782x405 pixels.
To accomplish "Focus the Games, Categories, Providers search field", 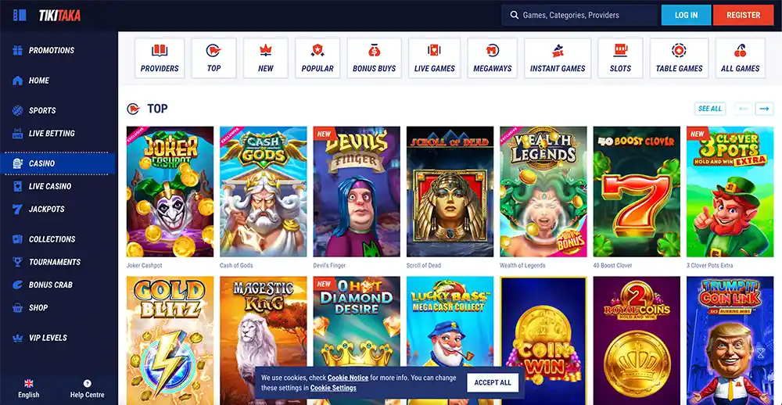I will [x=579, y=15].
